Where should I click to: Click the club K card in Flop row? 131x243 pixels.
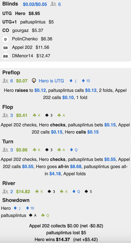[x=37, y=116]
